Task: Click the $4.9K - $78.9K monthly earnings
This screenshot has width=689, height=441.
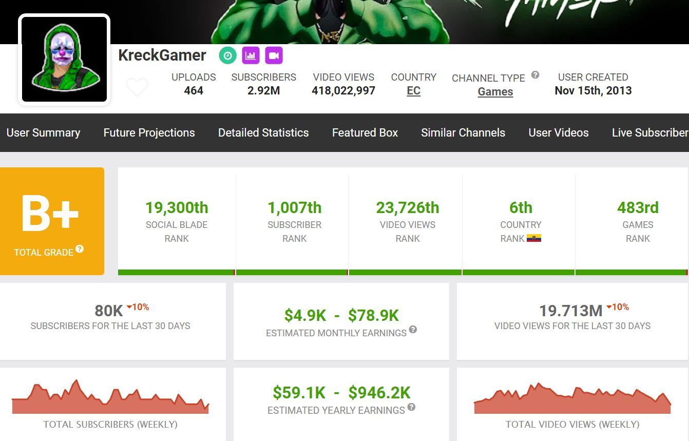Action: (341, 315)
